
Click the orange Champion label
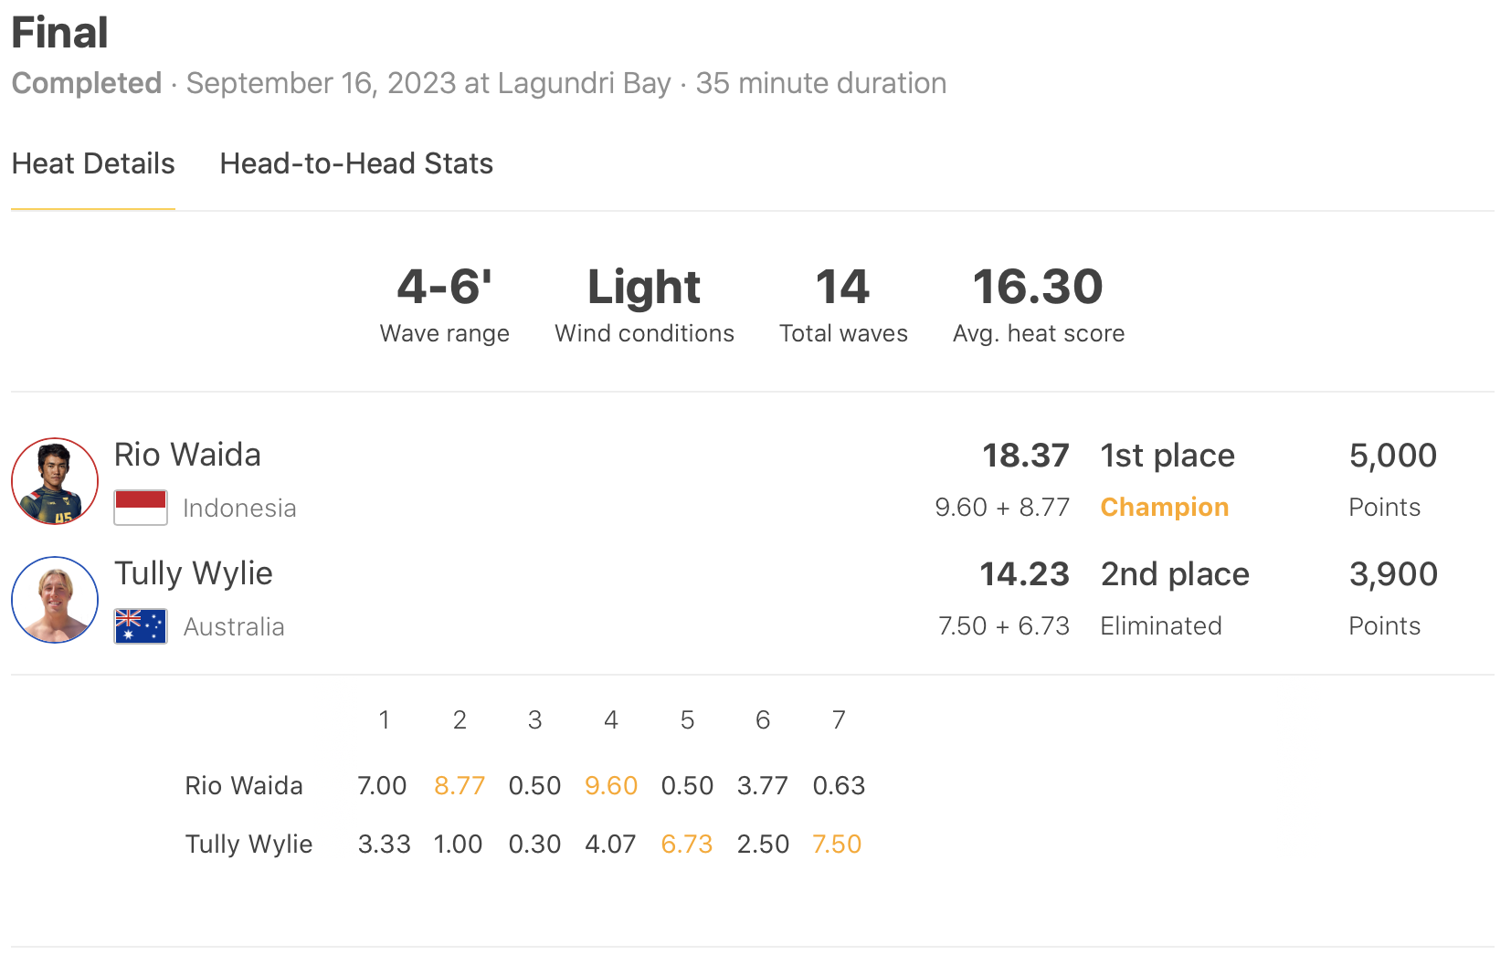[1165, 508]
